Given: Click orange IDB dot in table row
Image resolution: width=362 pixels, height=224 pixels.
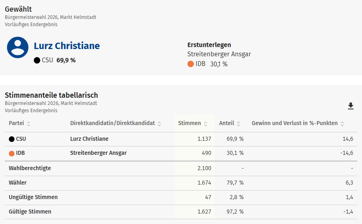Looking at the screenshot, I should point(12,153).
